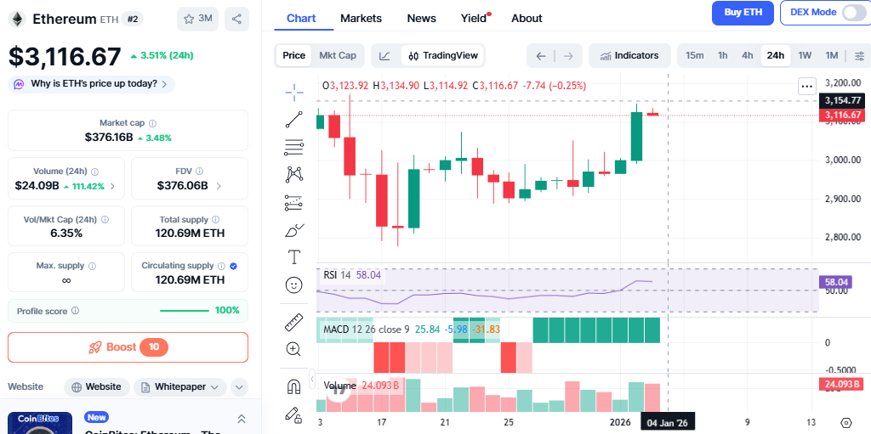This screenshot has width=871, height=434.
Task: Open 'Why is ETH's price up today?'
Action: coord(93,84)
